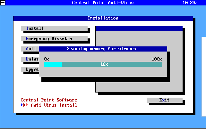206x129 pixels.
Task: Exit the installation with the Exit button
Action: [x=164, y=100]
